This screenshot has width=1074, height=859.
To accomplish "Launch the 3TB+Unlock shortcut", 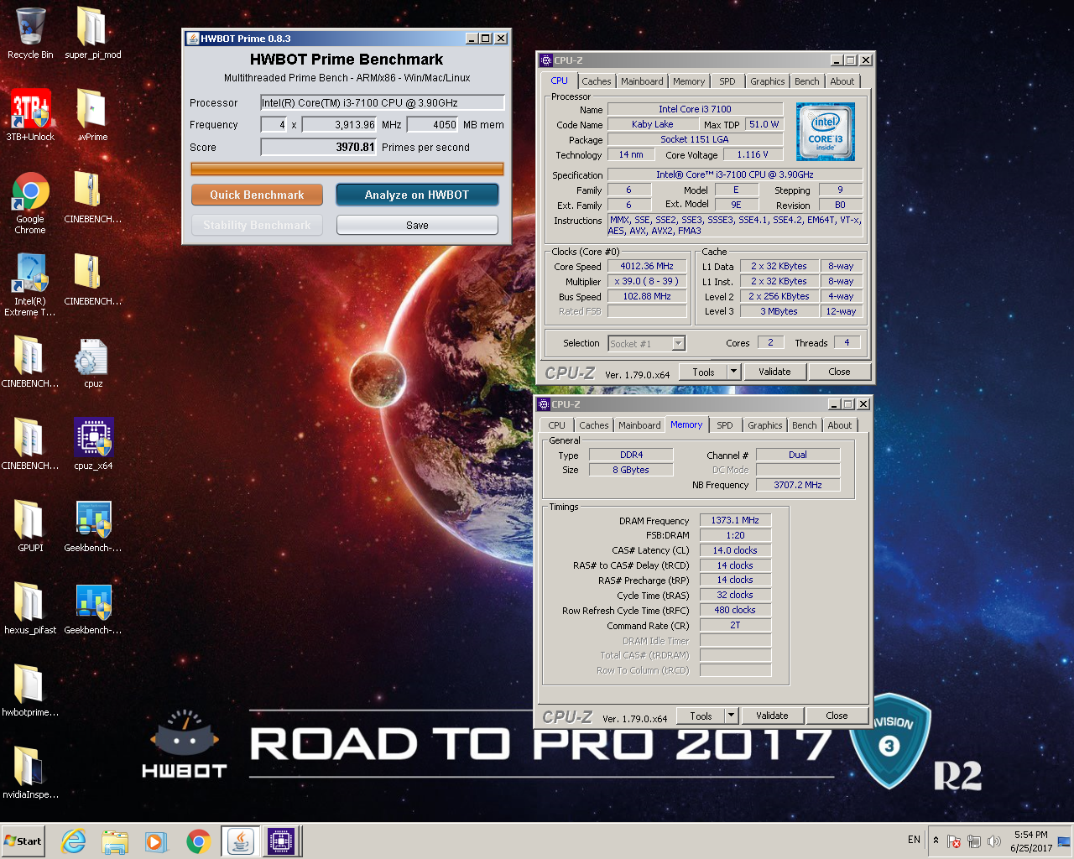I will point(30,116).
